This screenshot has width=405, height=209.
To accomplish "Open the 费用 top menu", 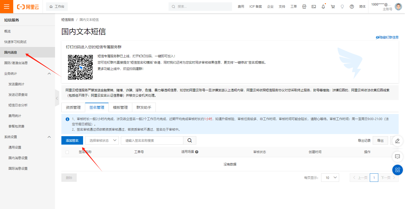I will tap(241, 7).
